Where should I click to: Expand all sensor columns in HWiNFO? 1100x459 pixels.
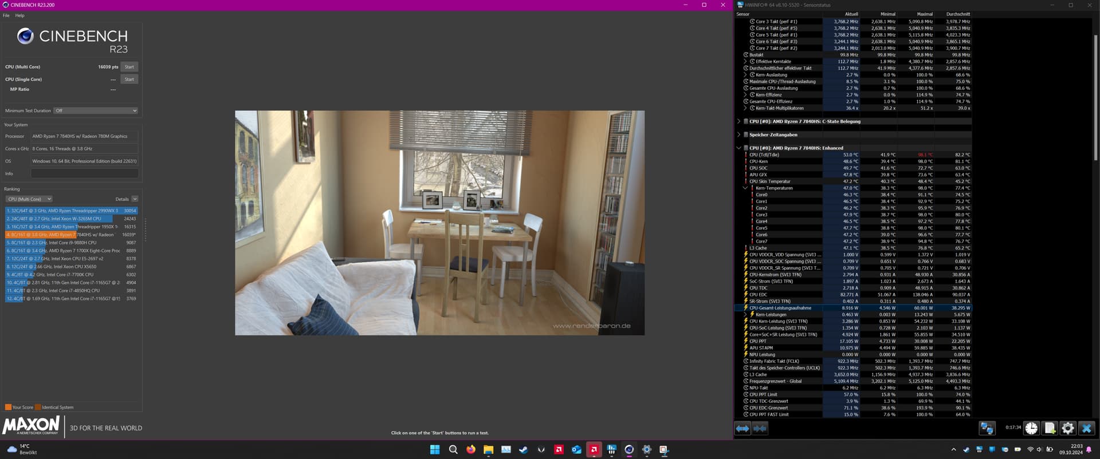click(742, 428)
